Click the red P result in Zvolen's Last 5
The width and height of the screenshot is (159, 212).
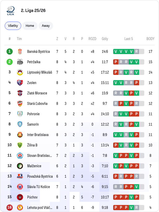(136, 83)
